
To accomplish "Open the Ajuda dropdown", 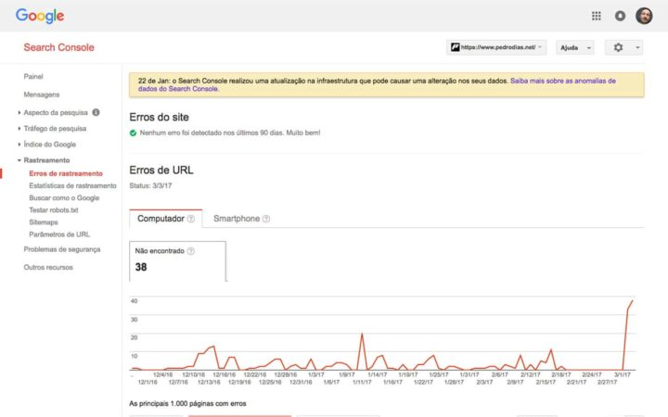I will [x=575, y=47].
